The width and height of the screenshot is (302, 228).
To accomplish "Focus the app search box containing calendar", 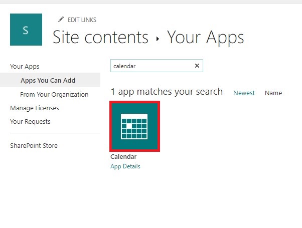I will [x=157, y=66].
